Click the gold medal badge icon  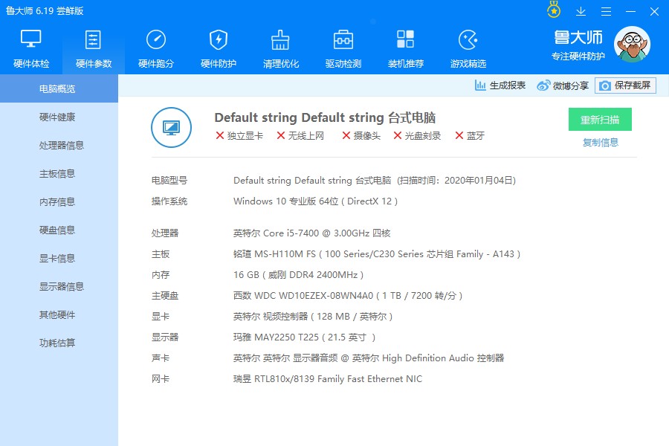point(554,10)
